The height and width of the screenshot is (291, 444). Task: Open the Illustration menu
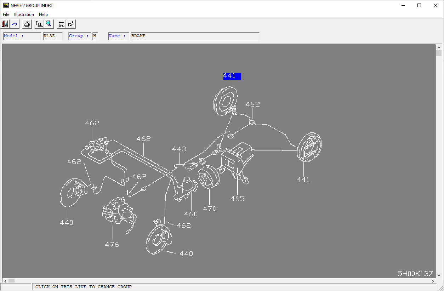24,15
